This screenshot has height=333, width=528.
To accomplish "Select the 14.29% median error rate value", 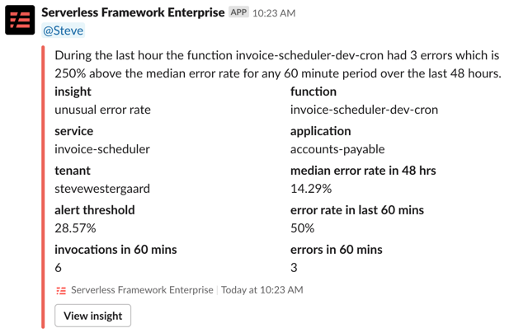I will 311,189.
